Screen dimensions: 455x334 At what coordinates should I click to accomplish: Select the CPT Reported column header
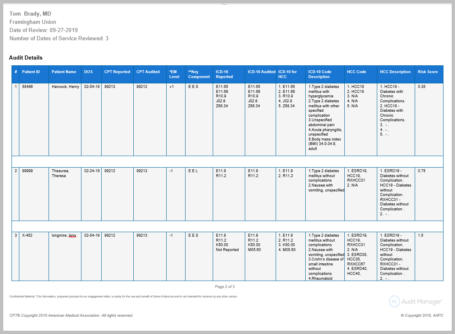[117, 72]
